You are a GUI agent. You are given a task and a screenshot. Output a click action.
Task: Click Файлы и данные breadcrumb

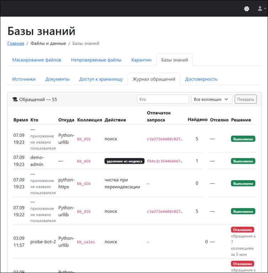[x=48, y=43]
